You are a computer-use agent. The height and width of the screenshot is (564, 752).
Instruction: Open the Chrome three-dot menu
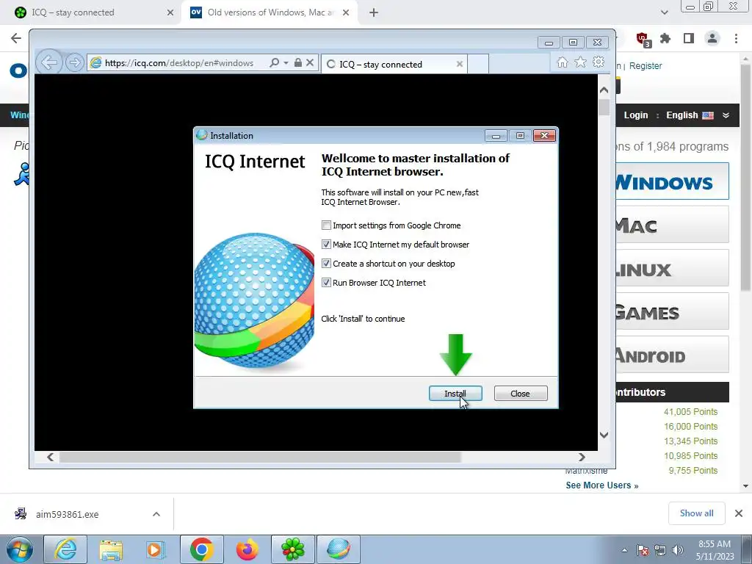[736, 38]
